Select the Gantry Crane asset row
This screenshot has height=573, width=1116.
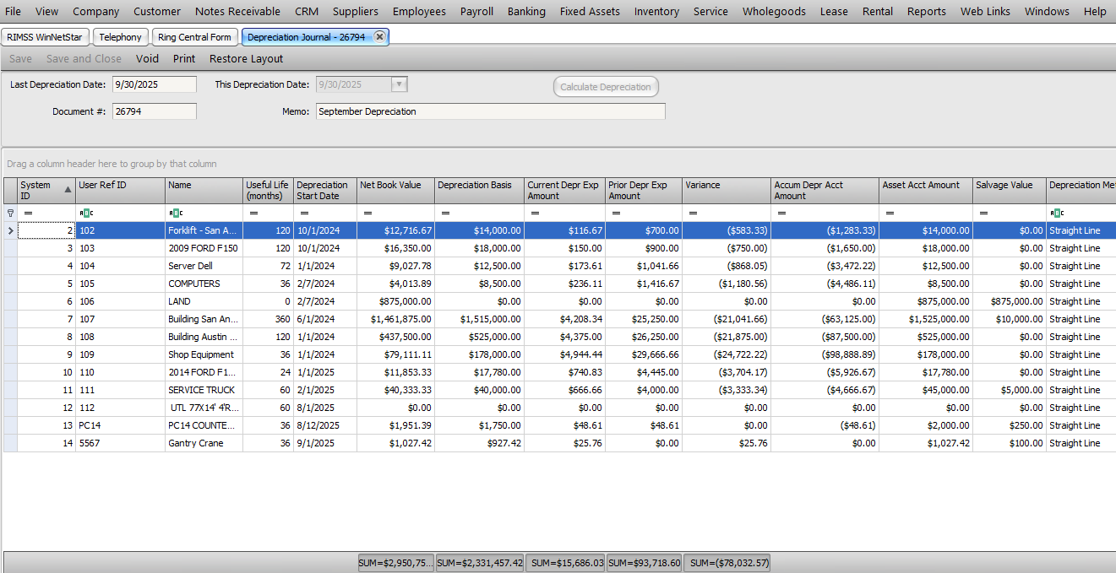pyautogui.click(x=203, y=443)
